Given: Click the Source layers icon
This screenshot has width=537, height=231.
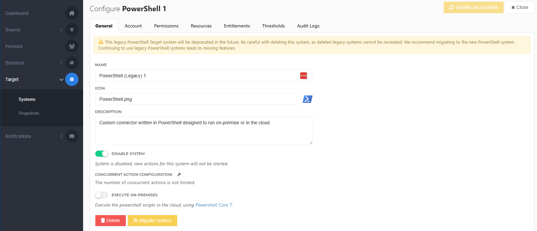Looking at the screenshot, I should 72,30.
